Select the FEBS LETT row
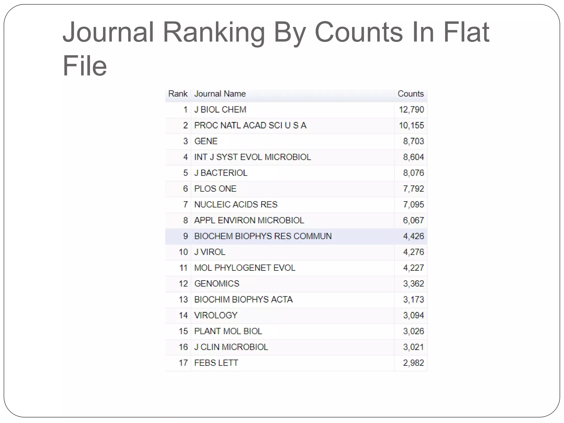This screenshot has width=564, height=423. point(216,363)
